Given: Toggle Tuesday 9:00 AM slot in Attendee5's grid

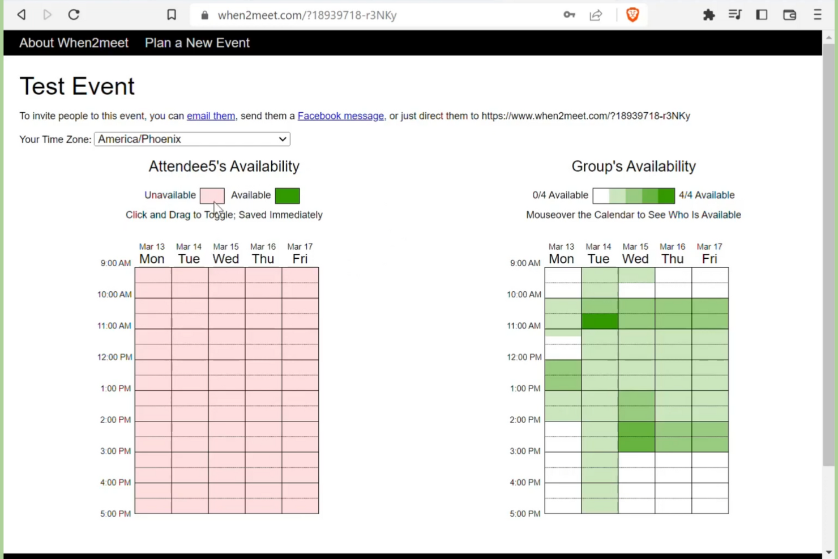Looking at the screenshot, I should point(190,271).
